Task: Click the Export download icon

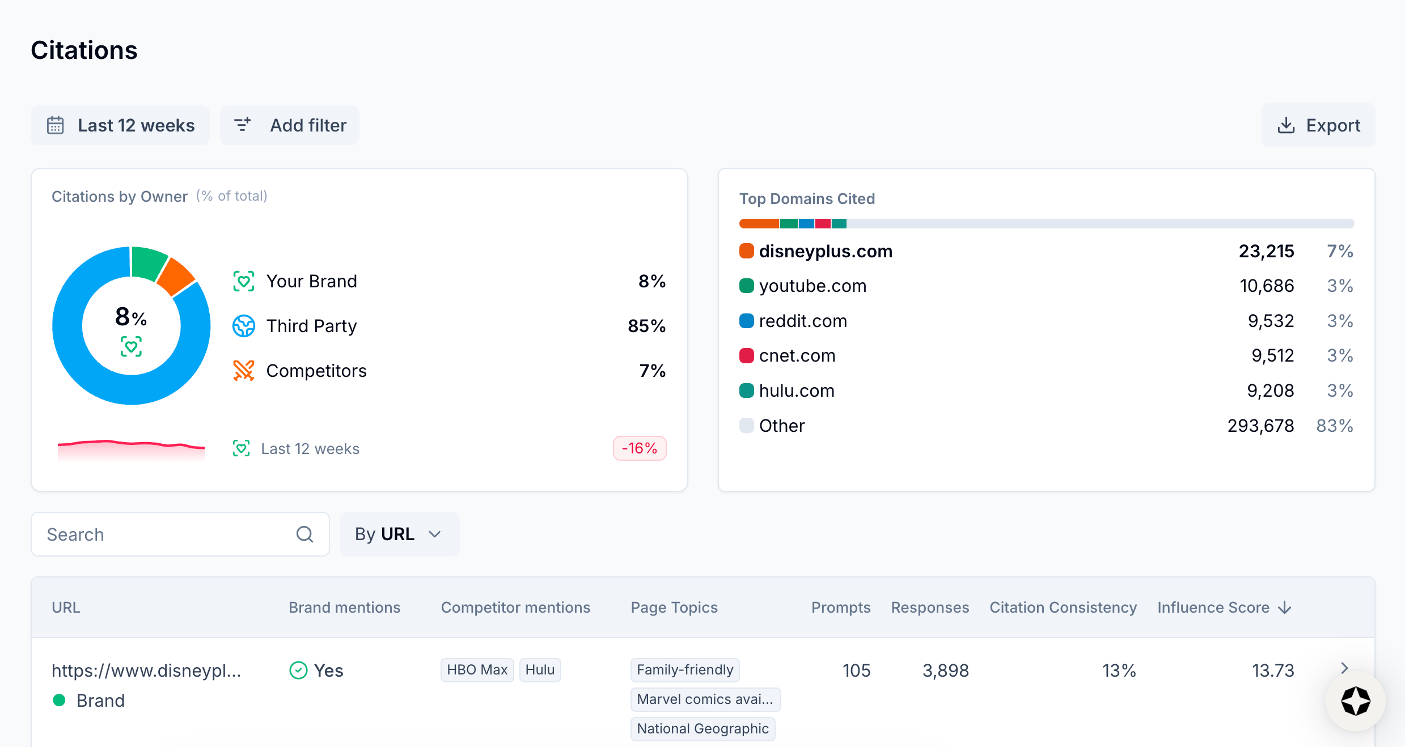Action: point(1286,125)
